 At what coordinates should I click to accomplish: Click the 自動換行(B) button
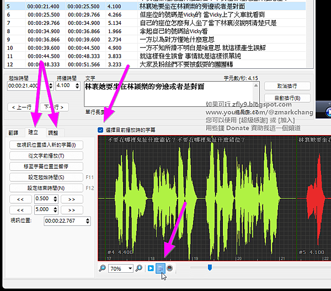(287, 98)
